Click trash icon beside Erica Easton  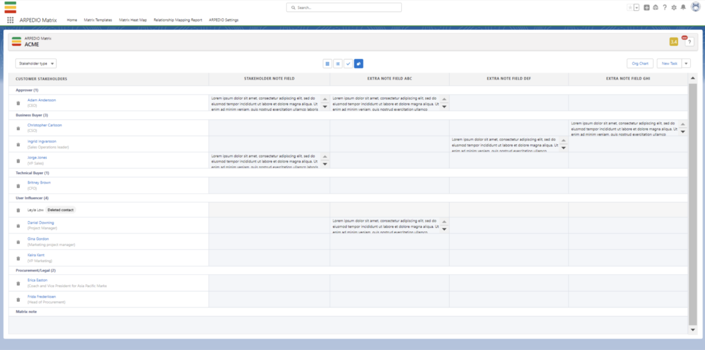click(18, 283)
